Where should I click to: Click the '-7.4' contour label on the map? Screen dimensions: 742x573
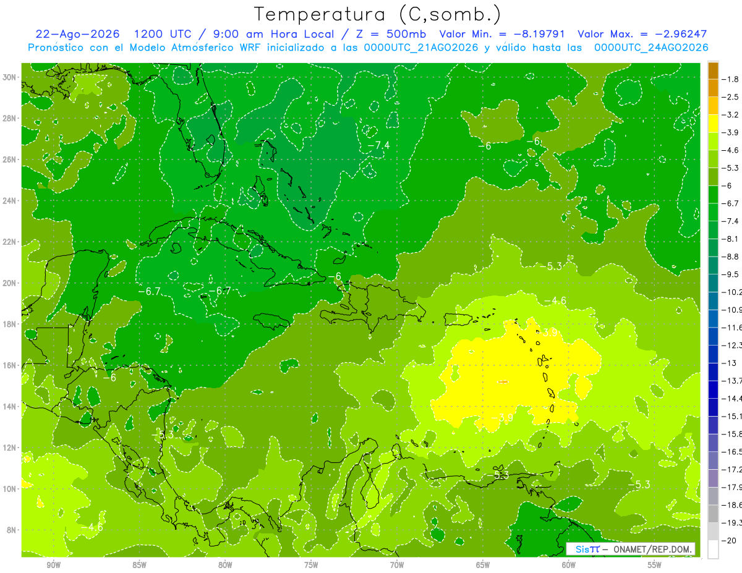pos(378,145)
